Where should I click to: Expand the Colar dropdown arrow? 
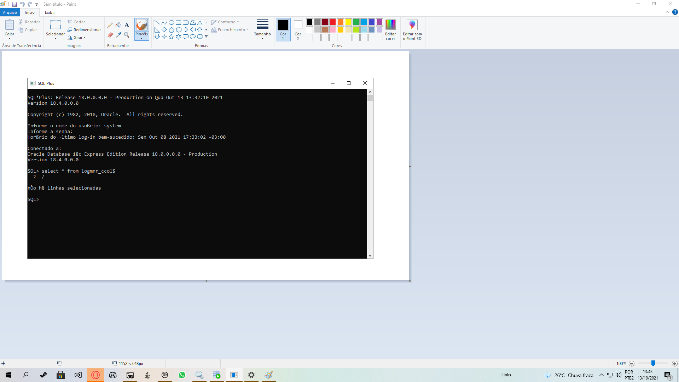coord(10,38)
